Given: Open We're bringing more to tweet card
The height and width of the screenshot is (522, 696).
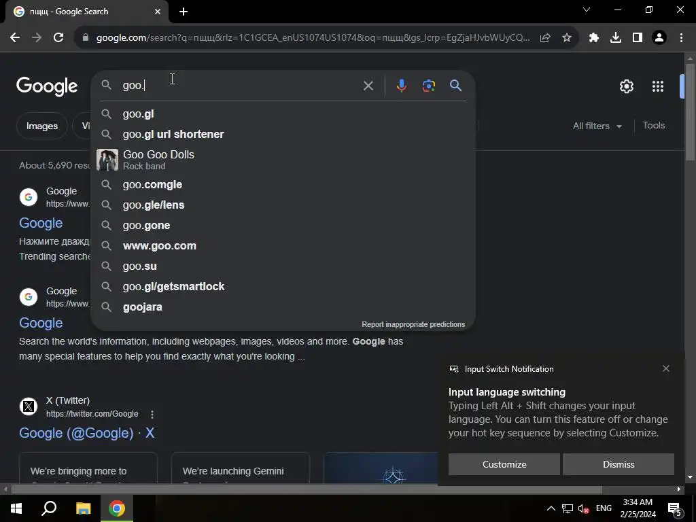Looking at the screenshot, I should pyautogui.click(x=88, y=468).
